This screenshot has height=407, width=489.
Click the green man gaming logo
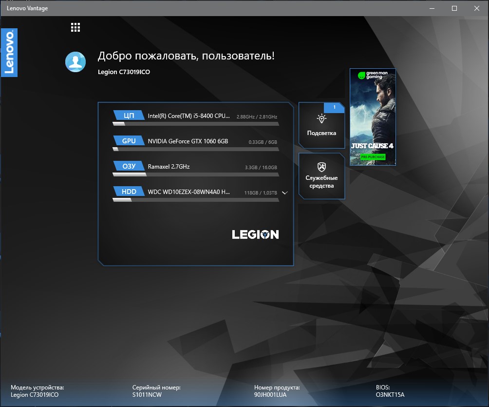pyautogui.click(x=373, y=75)
